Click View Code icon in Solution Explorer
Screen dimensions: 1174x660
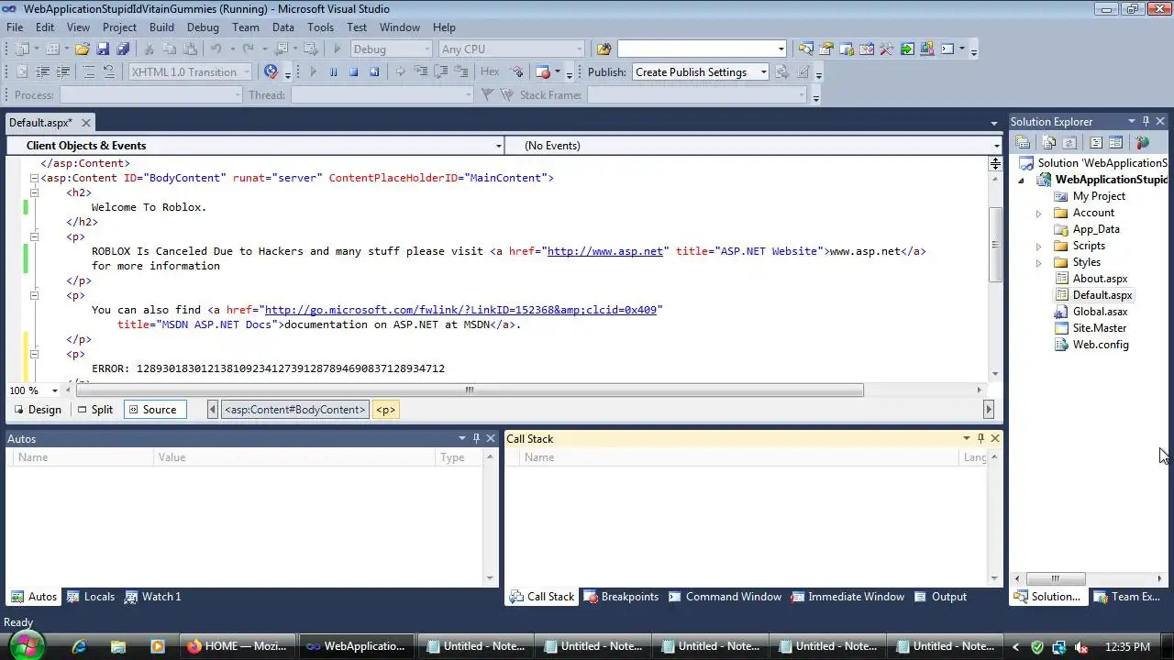pos(1095,142)
